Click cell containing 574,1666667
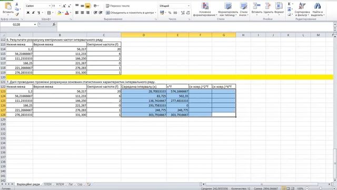Screen dimensions: 337x190 click(x=177, y=91)
